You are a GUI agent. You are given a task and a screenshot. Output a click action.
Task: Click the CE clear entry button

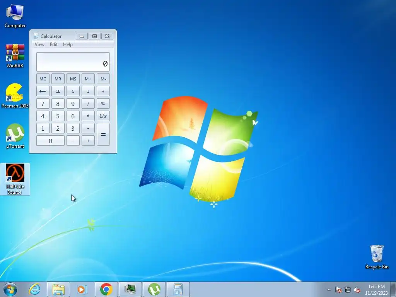click(x=58, y=91)
